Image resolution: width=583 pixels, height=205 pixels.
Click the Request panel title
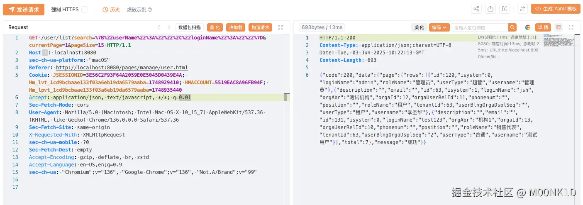click(18, 27)
